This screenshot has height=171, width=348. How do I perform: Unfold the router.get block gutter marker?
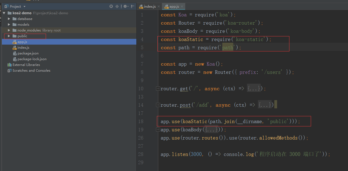point(158,89)
